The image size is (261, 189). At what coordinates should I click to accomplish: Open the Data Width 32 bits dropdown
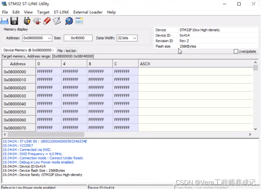tap(135, 38)
